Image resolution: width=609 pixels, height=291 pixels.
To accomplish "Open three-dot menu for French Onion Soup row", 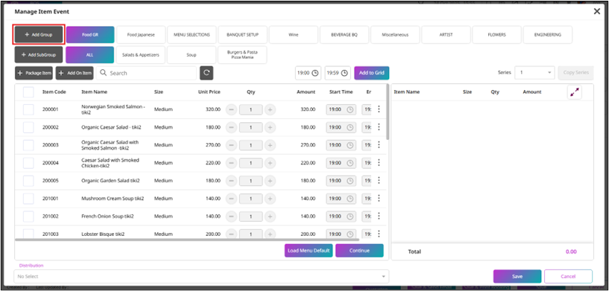I will click(379, 216).
